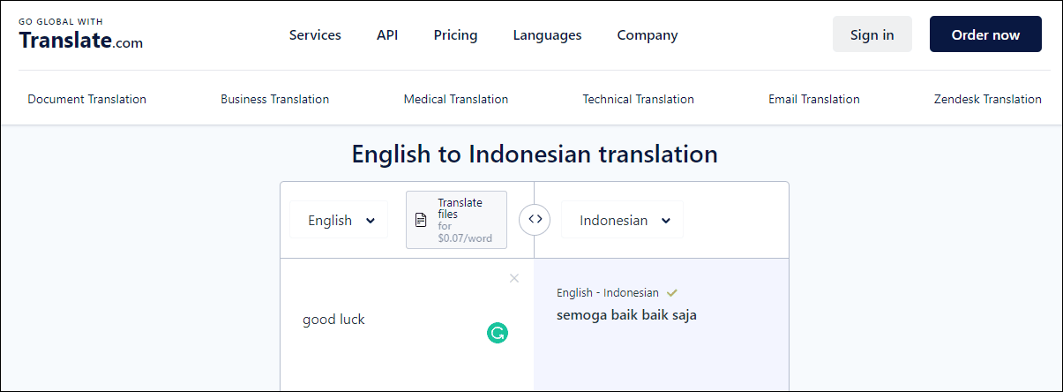Click the 'English - Indonesian' label
Viewport: 1063px width, 392px height.
pos(607,292)
